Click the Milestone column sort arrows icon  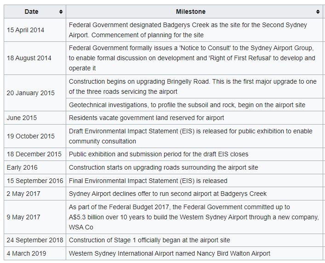[318, 11]
